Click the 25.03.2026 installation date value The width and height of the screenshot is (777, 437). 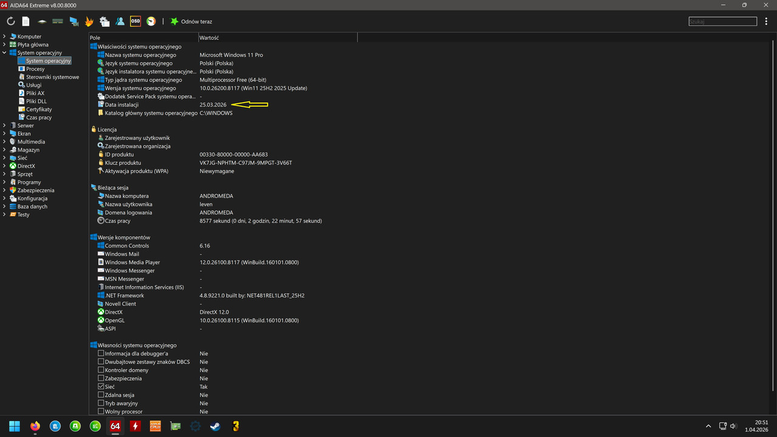[x=213, y=104]
